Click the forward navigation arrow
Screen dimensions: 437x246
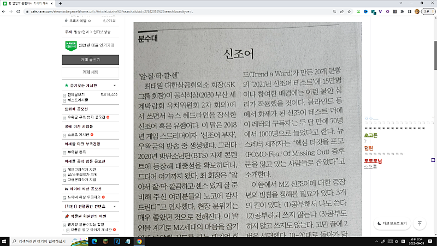(11, 11)
